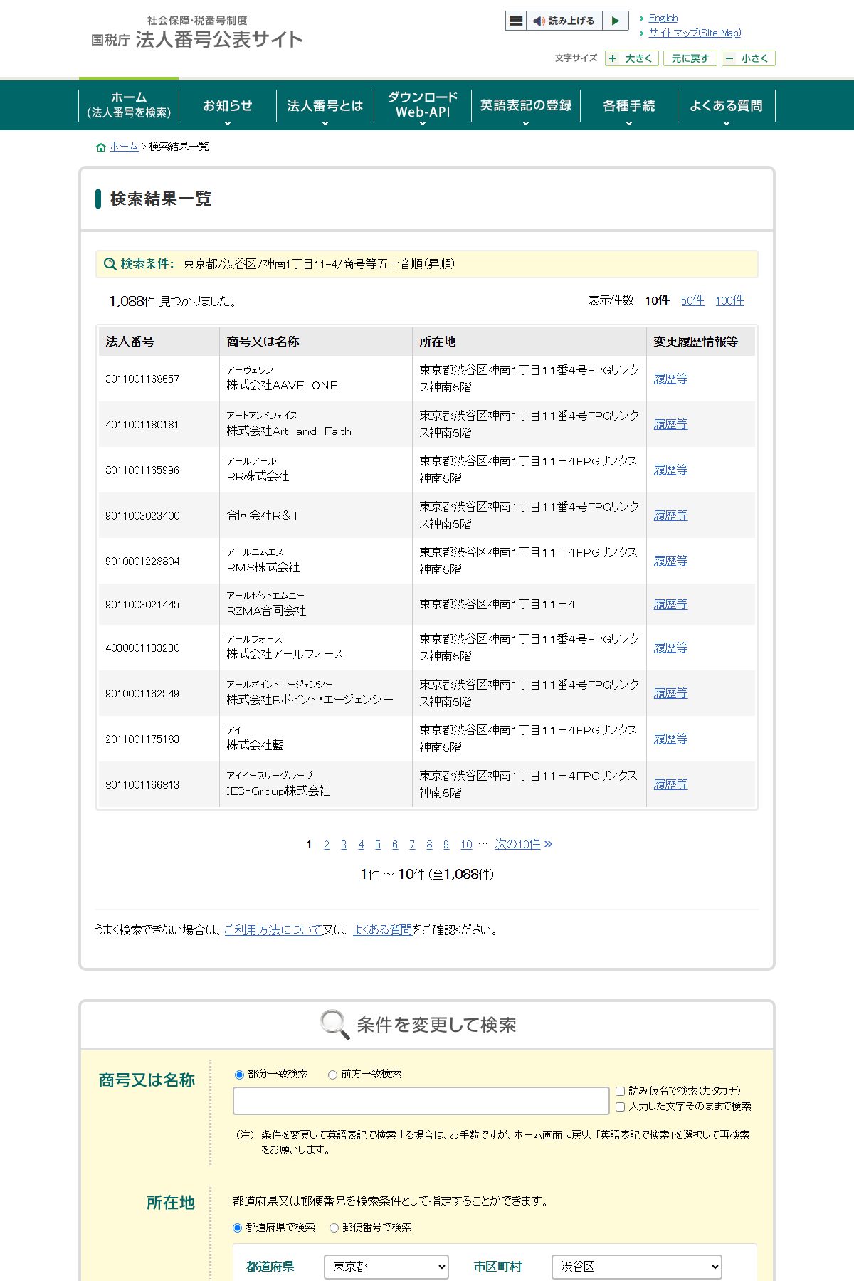Select 部分一致検索 radio button
Viewport: 854px width, 1281px height.
tap(239, 1075)
